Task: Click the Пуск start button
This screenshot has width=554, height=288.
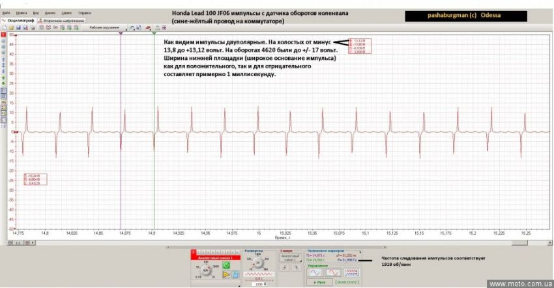Action: point(320,282)
